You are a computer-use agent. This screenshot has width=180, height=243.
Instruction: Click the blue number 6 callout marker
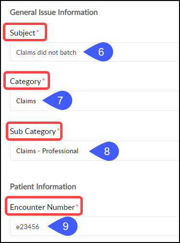pos(99,52)
